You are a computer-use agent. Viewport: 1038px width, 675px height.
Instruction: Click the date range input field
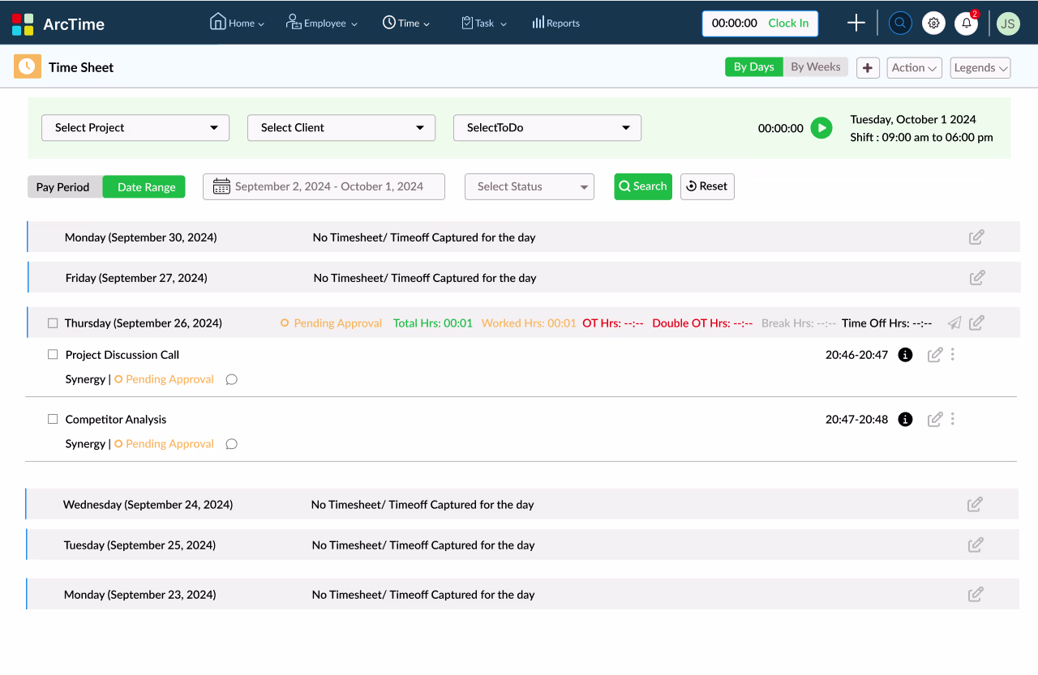click(324, 186)
